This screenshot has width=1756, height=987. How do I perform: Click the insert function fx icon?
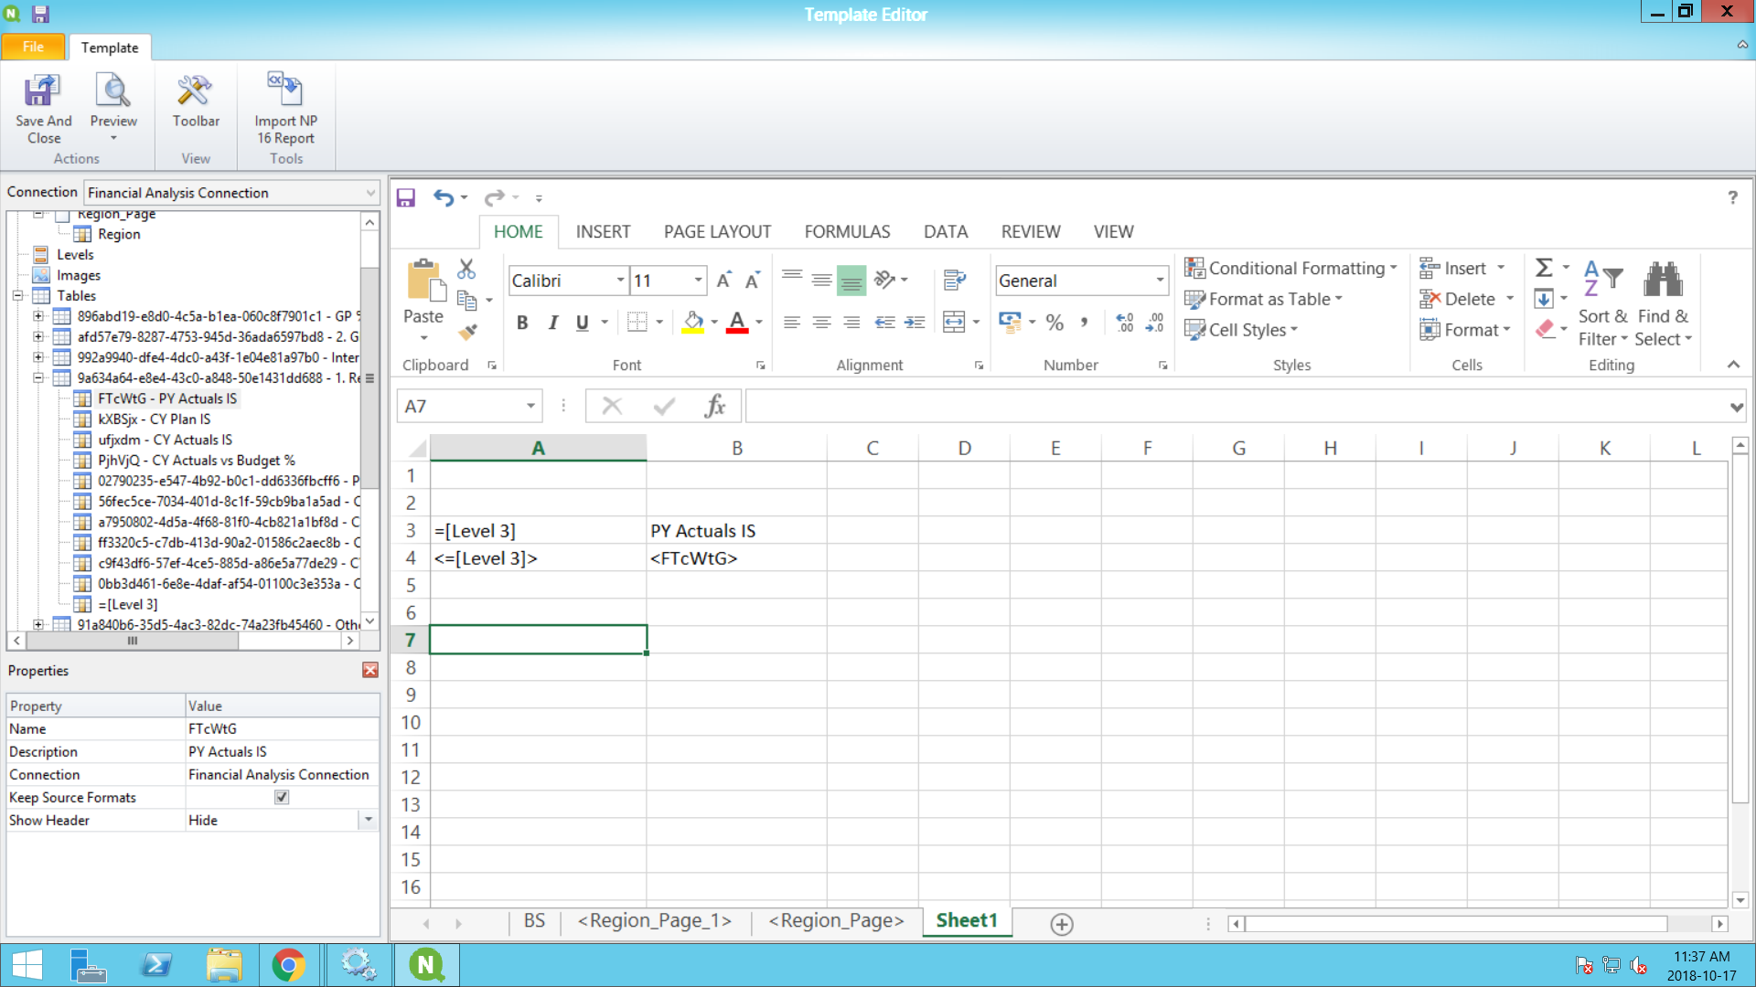point(715,406)
